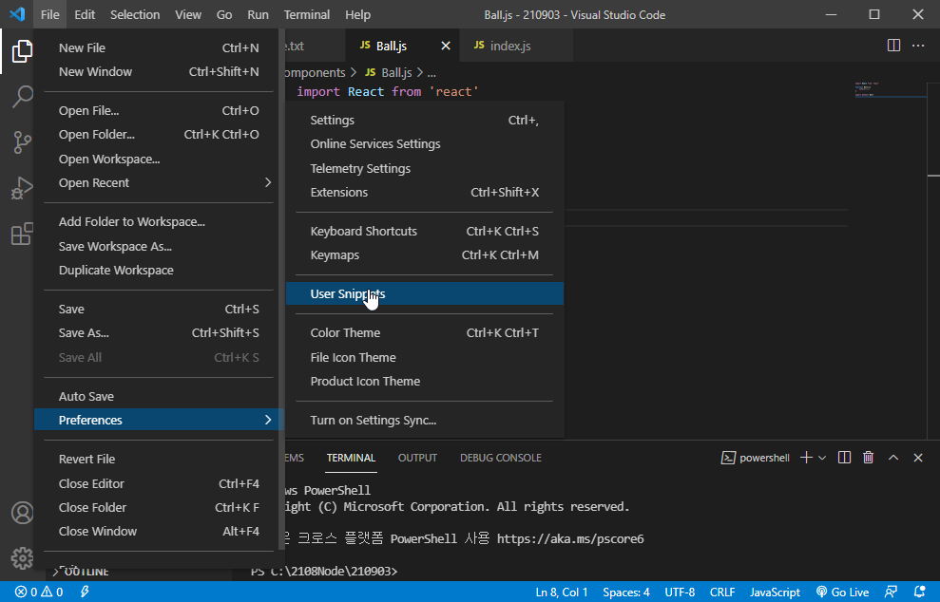Select Extensions in Preferences submenu

point(425,193)
